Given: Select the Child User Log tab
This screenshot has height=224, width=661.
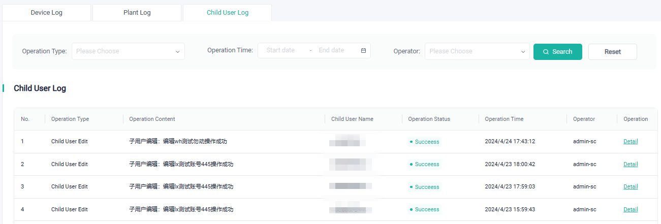Looking at the screenshot, I should [x=228, y=13].
